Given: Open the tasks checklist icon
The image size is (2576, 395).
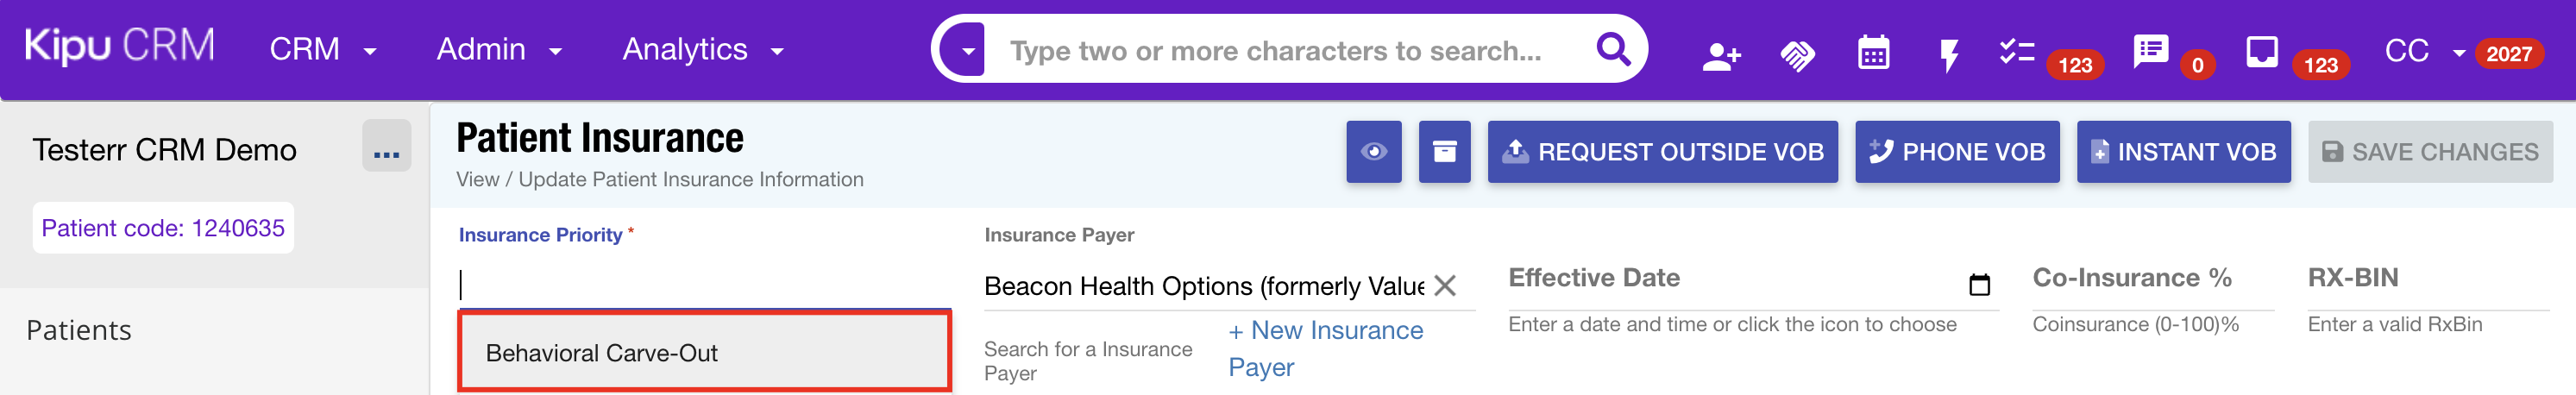Looking at the screenshot, I should point(2016,52).
